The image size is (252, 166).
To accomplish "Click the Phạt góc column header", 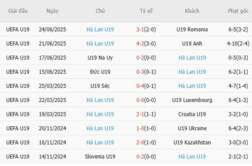I will coord(238,11).
